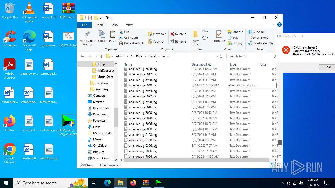Open Quick Access Toolbar customize dropdown
Viewport: 335px width, 188px height.
(x=100, y=18)
